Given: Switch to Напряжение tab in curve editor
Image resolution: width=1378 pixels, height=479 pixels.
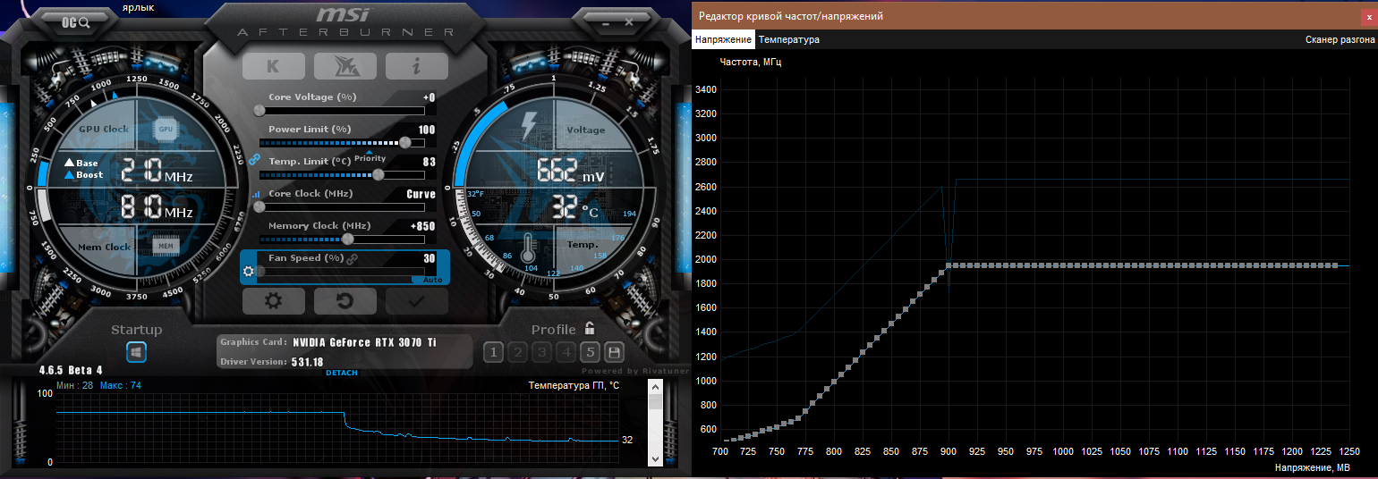Looking at the screenshot, I should [724, 39].
